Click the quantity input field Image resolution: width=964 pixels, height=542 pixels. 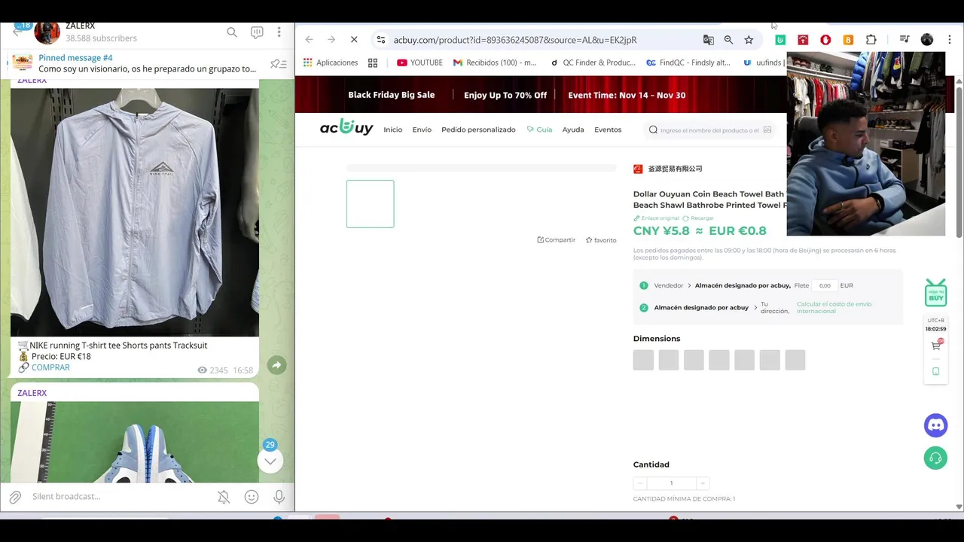[671, 483]
